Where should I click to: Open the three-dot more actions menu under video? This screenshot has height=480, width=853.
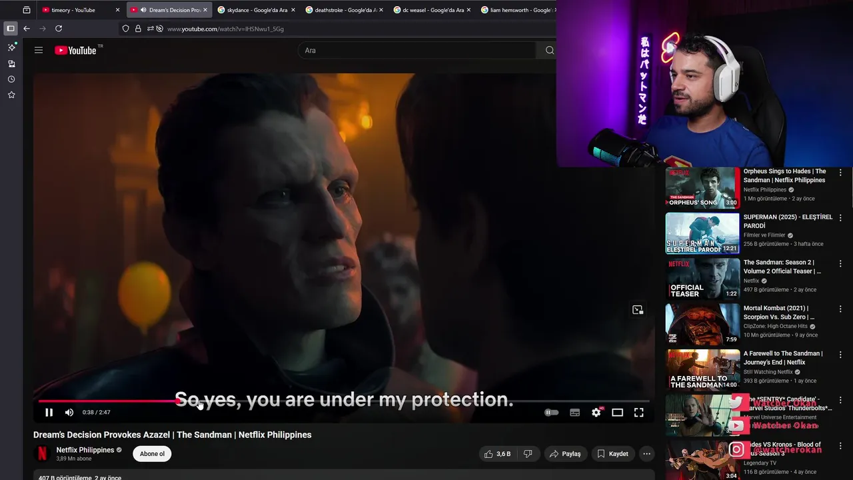(x=646, y=454)
